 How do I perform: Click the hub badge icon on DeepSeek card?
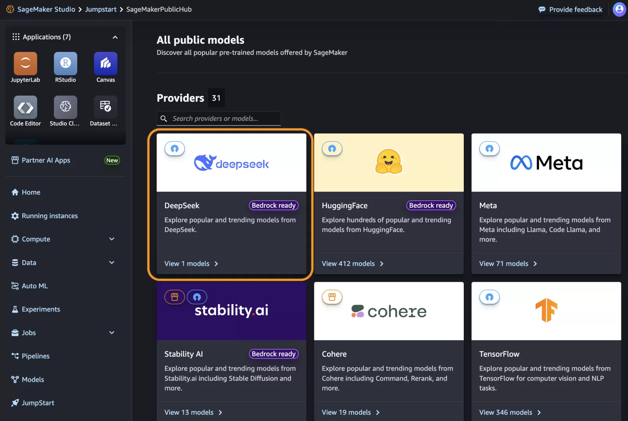click(x=175, y=149)
